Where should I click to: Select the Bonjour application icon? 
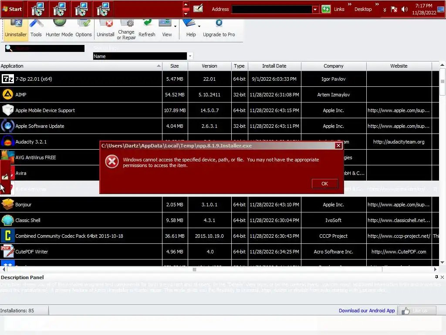pos(8,204)
